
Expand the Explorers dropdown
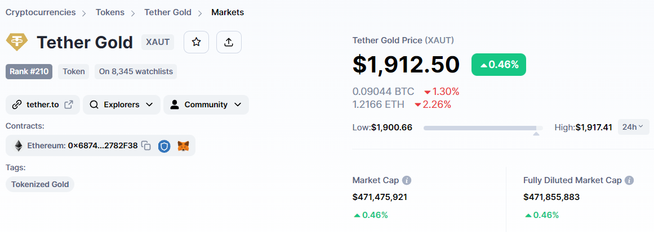[121, 104]
